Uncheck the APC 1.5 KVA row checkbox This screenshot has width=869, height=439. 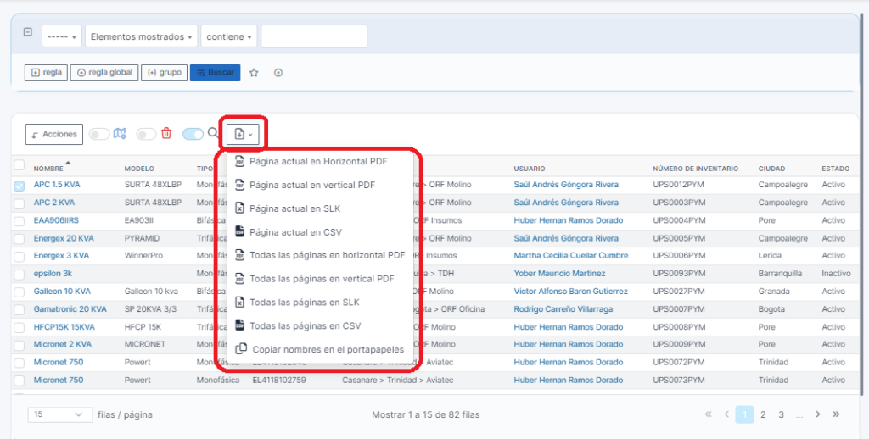pyautogui.click(x=20, y=185)
